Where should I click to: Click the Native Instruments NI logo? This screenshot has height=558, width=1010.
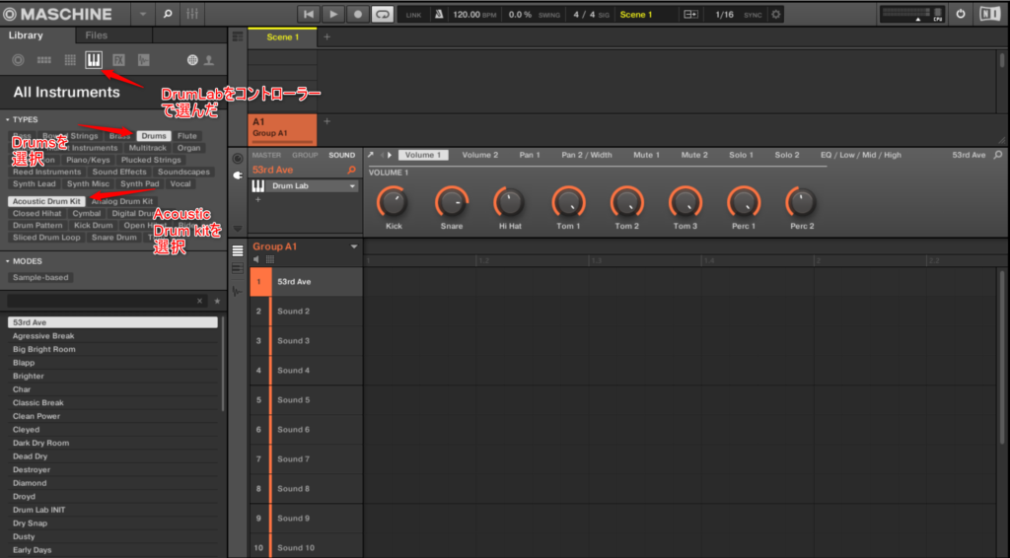click(989, 14)
